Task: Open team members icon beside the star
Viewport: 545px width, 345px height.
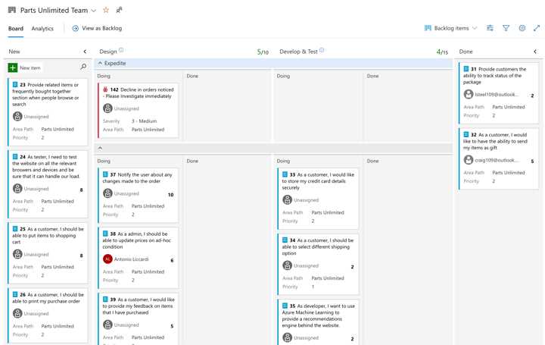Action: [x=120, y=10]
